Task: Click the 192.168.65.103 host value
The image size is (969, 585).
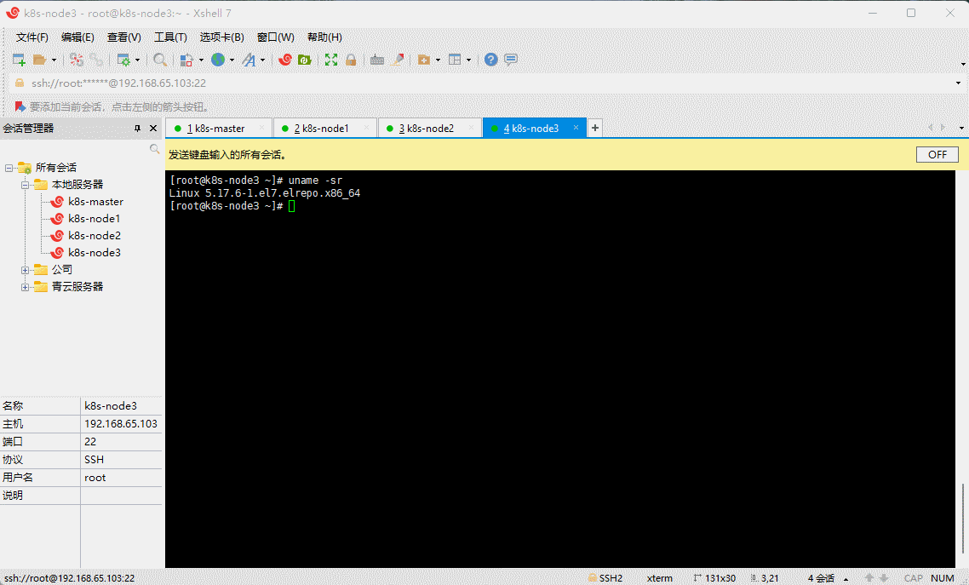Action: 121,424
